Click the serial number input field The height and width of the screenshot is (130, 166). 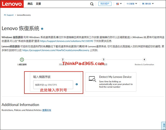pyautogui.click(x=53, y=85)
